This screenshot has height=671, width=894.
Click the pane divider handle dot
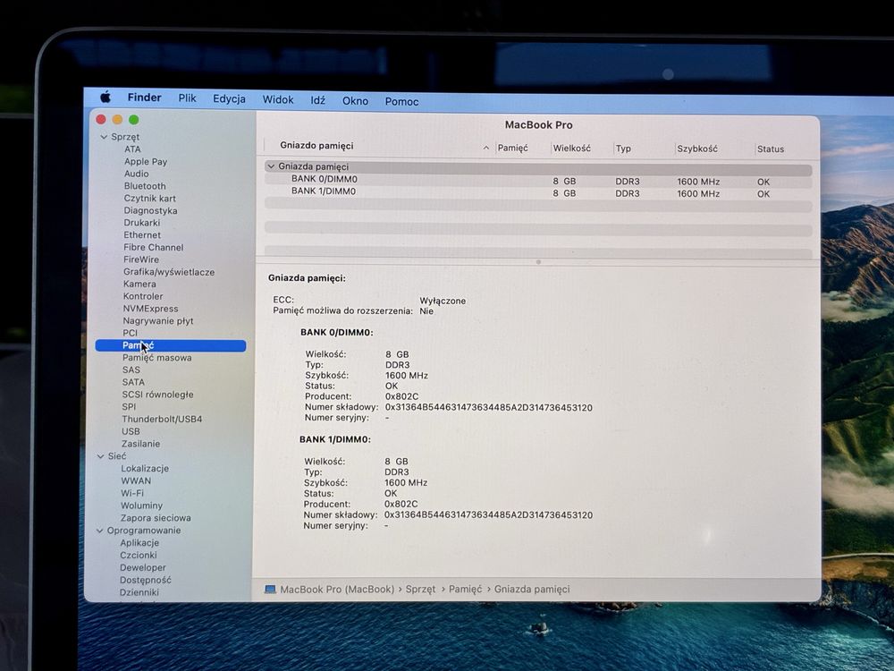(x=538, y=262)
